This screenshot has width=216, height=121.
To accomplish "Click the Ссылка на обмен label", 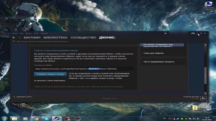I will click(x=43, y=65).
